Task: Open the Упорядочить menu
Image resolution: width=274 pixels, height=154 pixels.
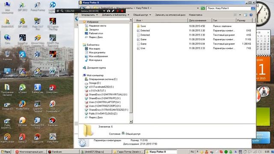Action: [89, 15]
